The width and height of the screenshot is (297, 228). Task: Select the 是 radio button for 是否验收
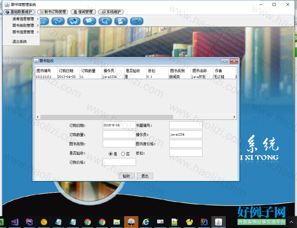tap(110, 154)
